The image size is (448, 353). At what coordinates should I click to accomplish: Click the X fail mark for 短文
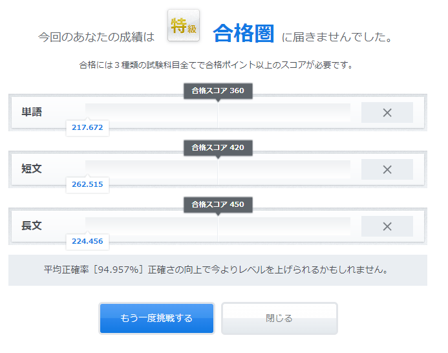(x=387, y=169)
